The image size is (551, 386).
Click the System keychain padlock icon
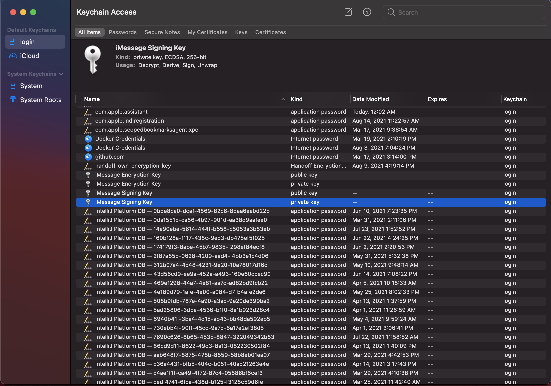(13, 86)
